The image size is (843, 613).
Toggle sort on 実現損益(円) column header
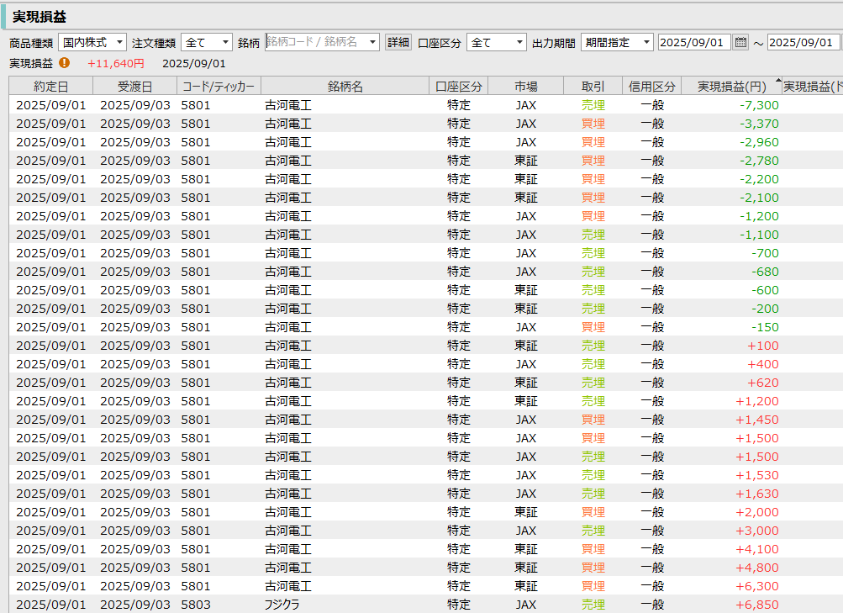tap(732, 86)
